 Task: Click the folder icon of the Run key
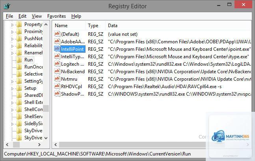coord(19,59)
